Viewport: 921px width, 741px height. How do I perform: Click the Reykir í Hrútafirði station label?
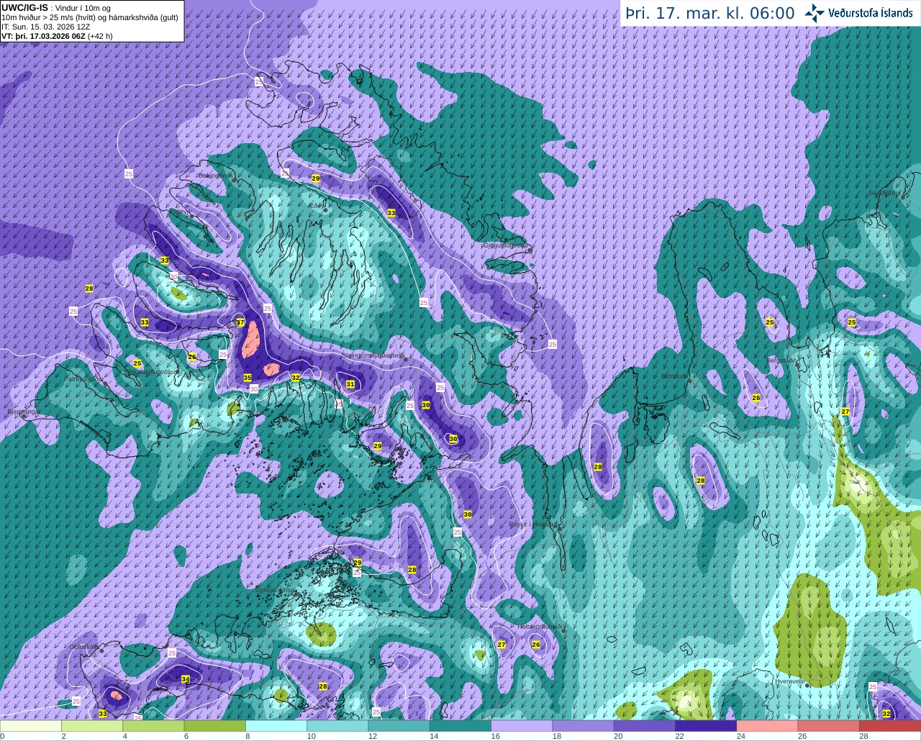(x=534, y=524)
